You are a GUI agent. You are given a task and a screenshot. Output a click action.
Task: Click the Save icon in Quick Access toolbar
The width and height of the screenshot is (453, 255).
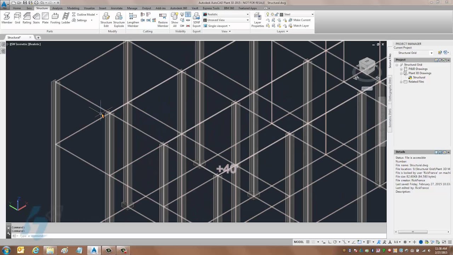tap(25, 3)
